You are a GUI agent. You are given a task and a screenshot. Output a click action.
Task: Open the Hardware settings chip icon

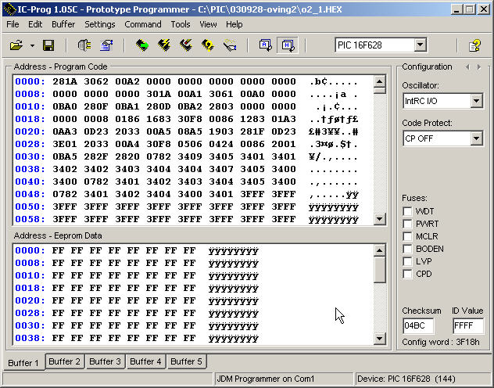tap(84, 46)
